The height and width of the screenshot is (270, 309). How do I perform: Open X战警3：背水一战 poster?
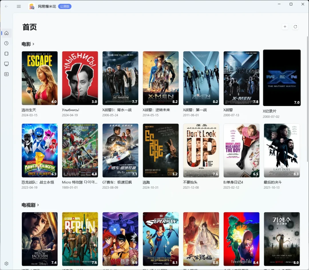point(120,78)
